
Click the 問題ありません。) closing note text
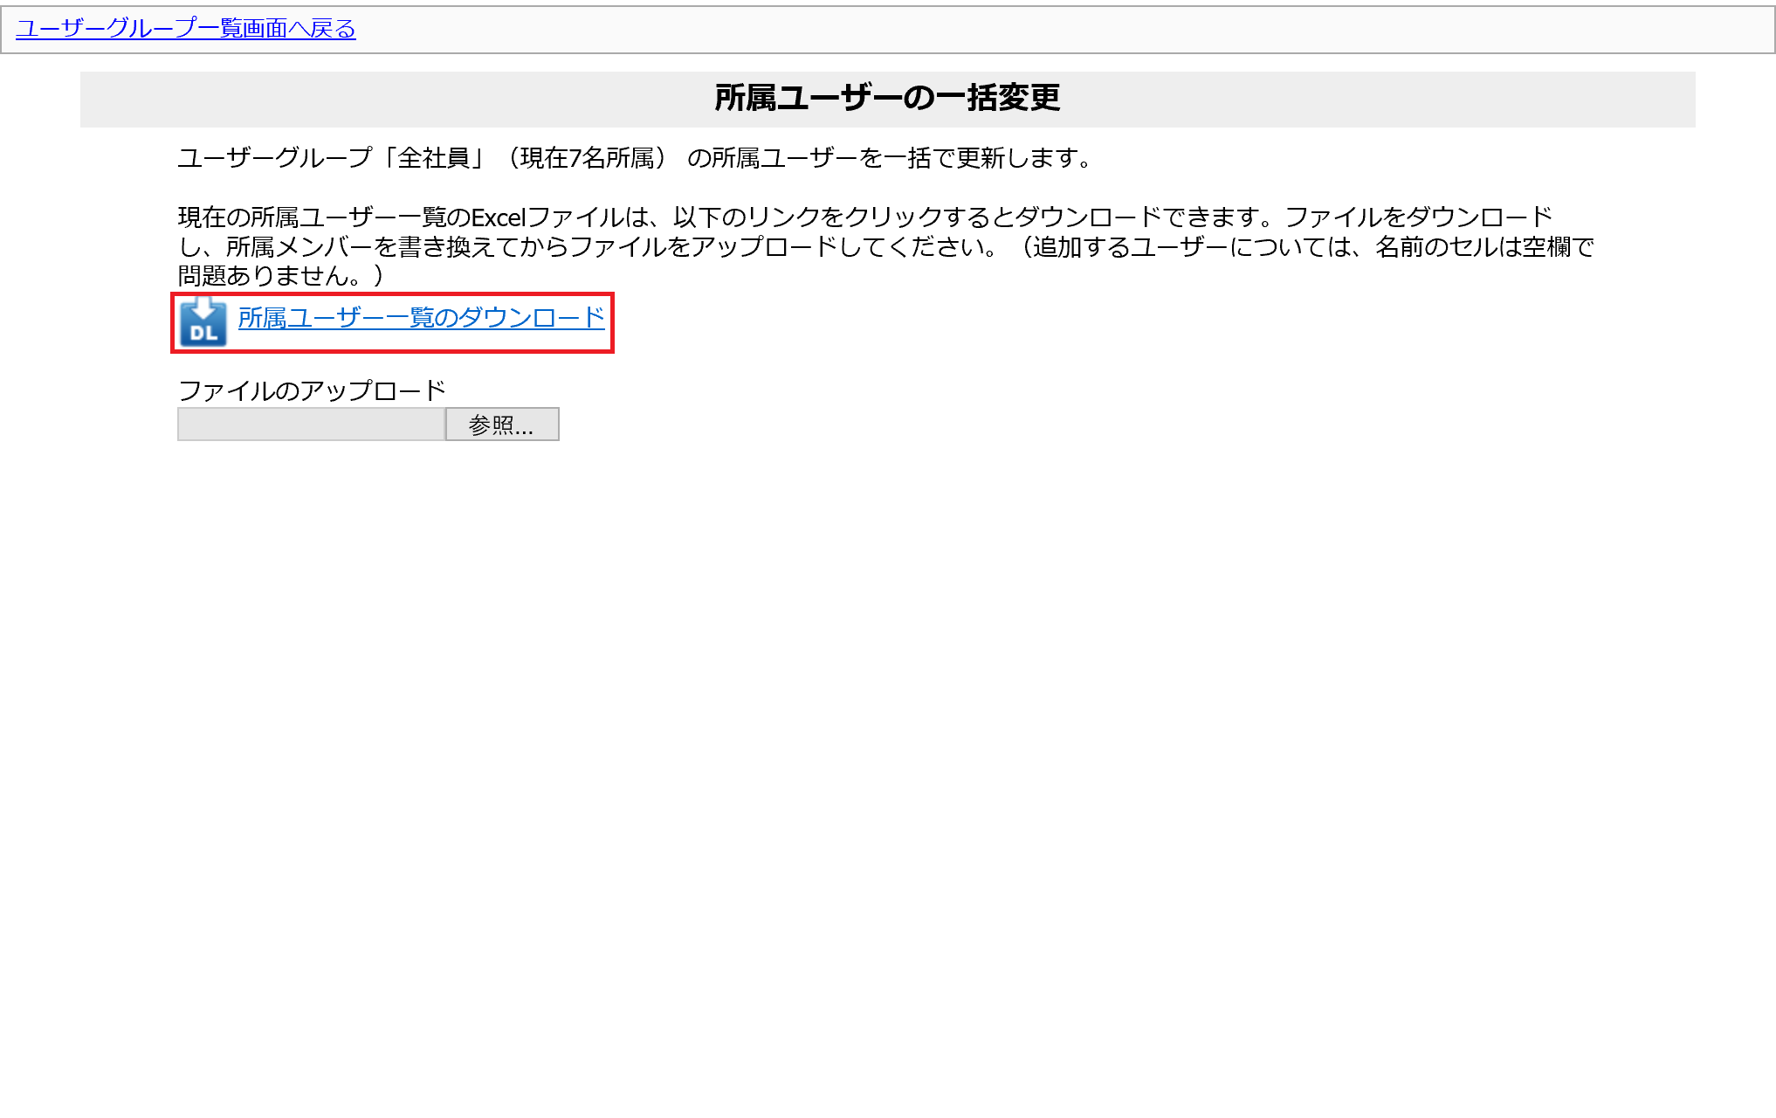click(279, 276)
